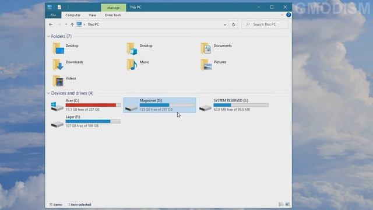Click the Lager (F:) drive name

72,117
